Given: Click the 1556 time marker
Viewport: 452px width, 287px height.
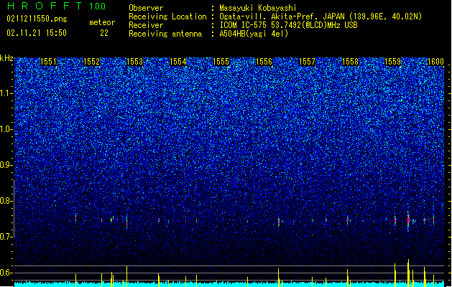Looking at the screenshot, I should point(264,62).
